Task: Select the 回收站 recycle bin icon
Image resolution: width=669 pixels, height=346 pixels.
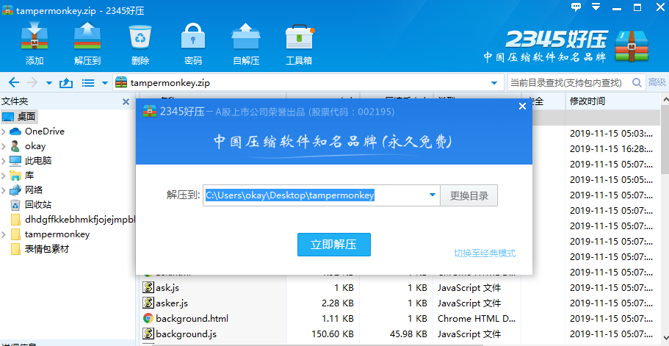Action: tap(15, 205)
